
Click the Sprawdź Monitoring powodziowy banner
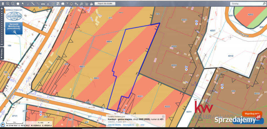point(14,26)
